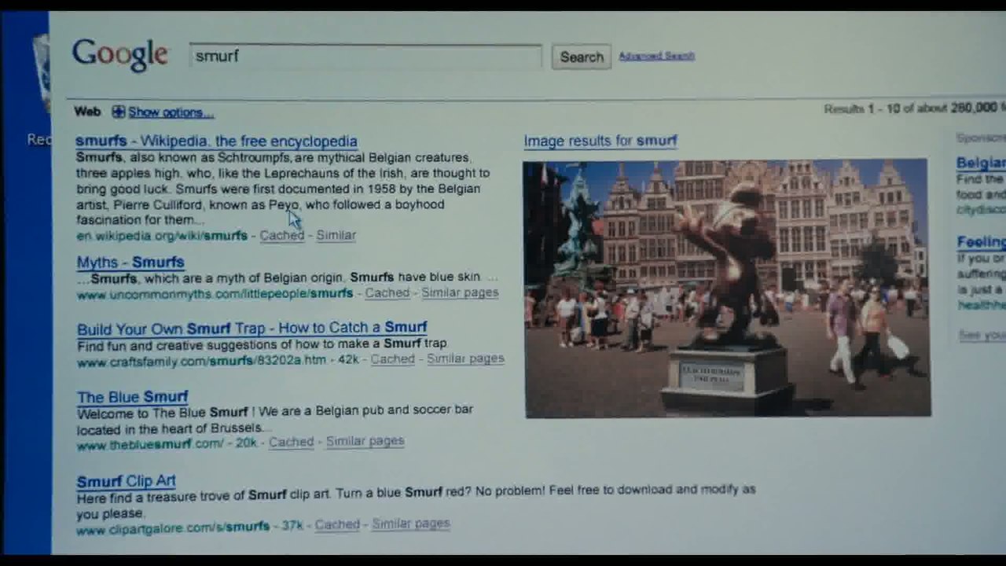Open Cached link for thebluesmurf.com result
The image size is (1006, 566).
pyautogui.click(x=291, y=442)
